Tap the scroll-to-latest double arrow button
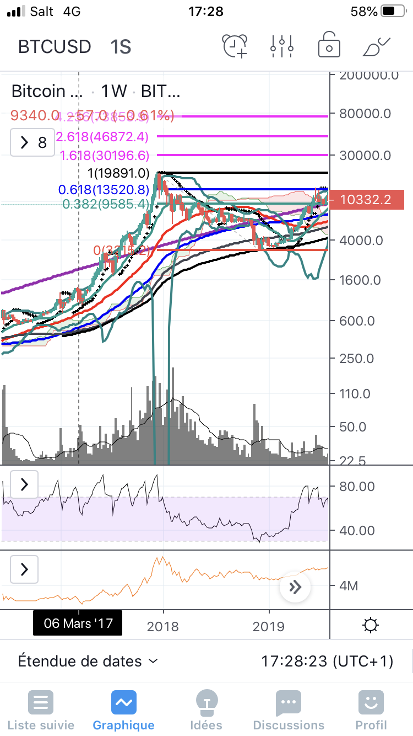The image size is (413, 736). pos(295,587)
